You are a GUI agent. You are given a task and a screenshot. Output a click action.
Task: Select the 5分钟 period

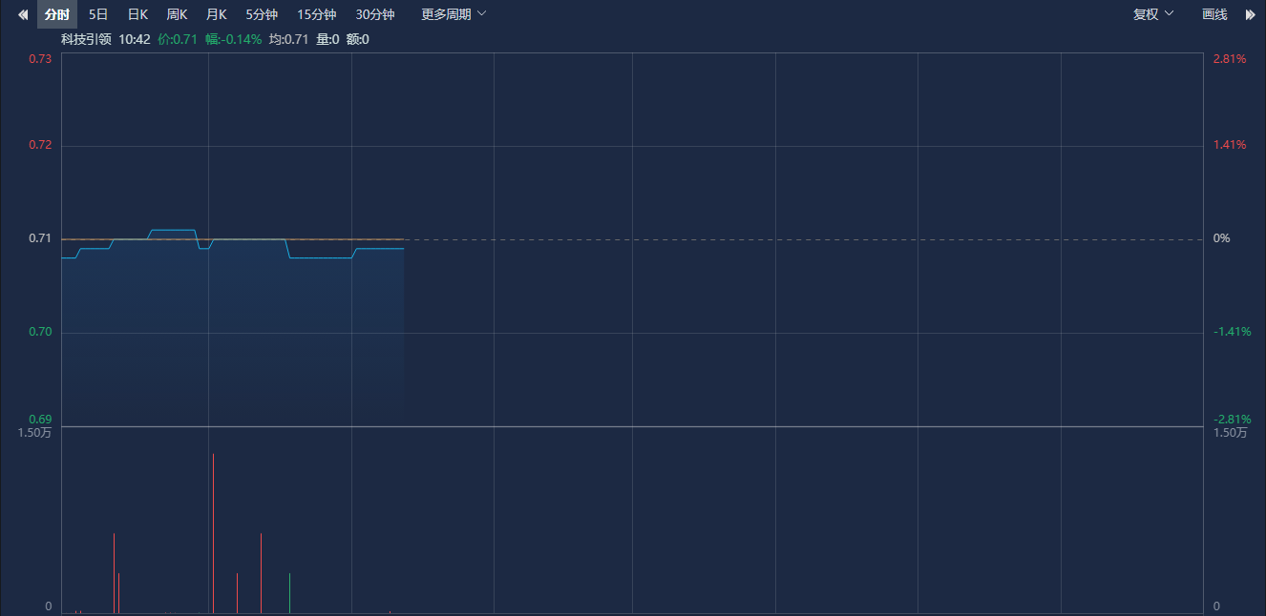pos(262,14)
